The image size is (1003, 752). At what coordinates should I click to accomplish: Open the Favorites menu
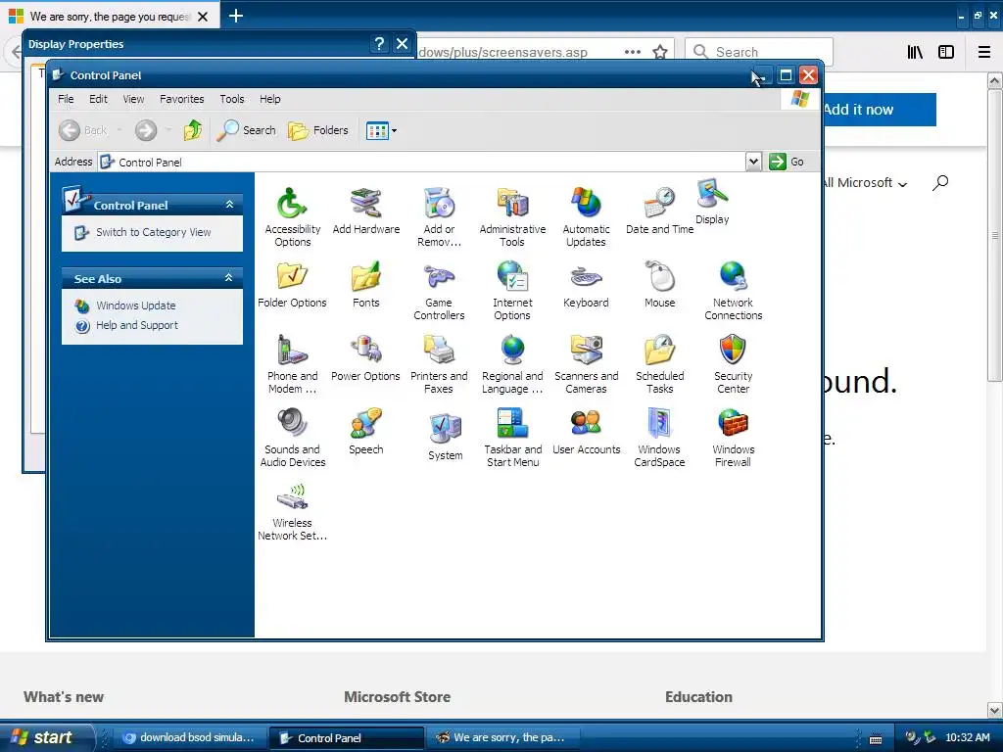pos(181,99)
